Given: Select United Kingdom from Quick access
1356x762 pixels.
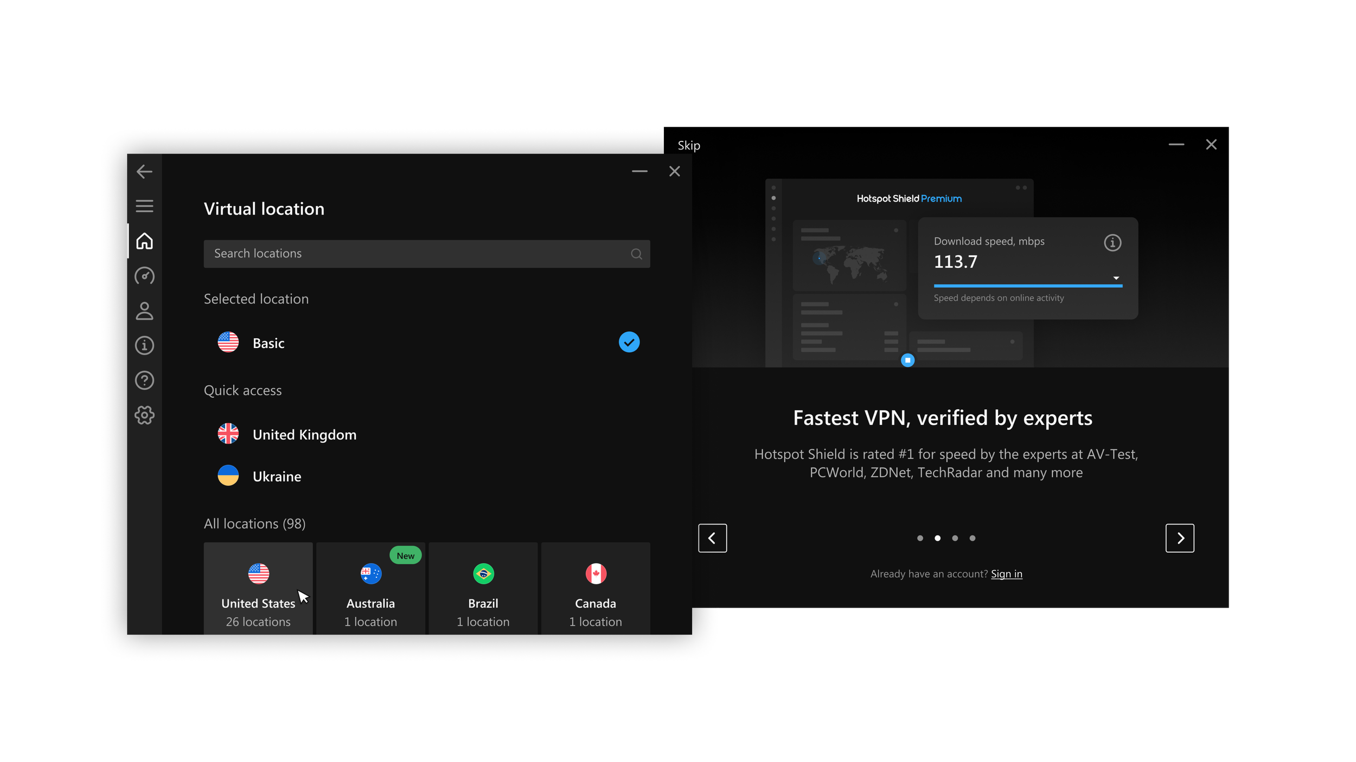Looking at the screenshot, I should point(304,435).
